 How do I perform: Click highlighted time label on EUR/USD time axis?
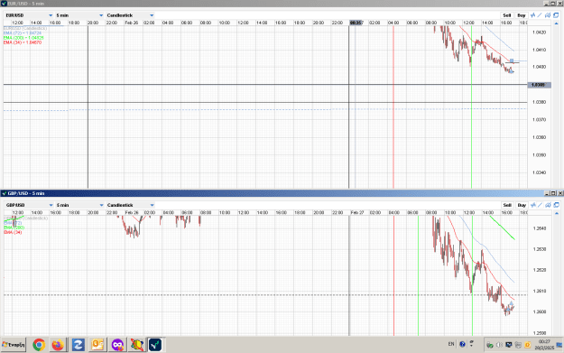(356, 23)
